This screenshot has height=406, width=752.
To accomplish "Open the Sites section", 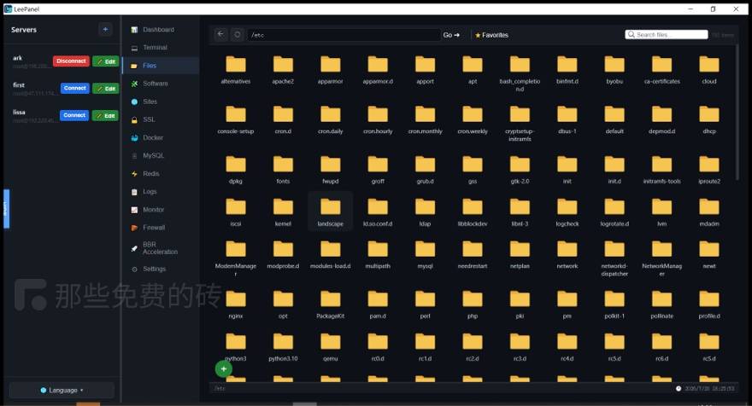I will 150,101.
